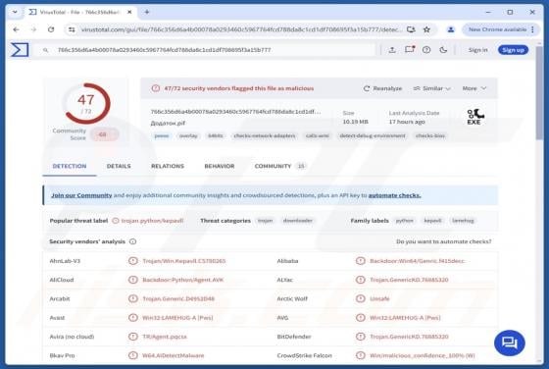Click the Win32:LAMEHUG-A [Pws] Avast result
549x369 pixels.
177,318
